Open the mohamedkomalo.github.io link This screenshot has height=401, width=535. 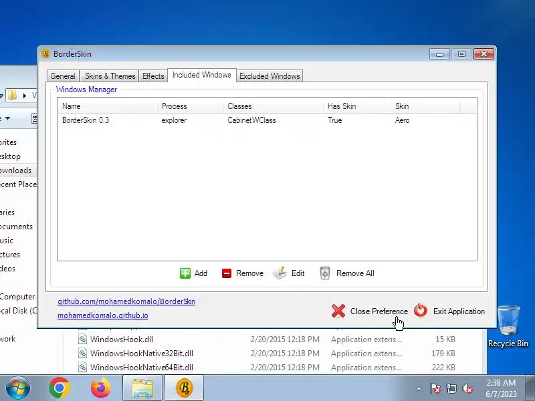tap(103, 315)
